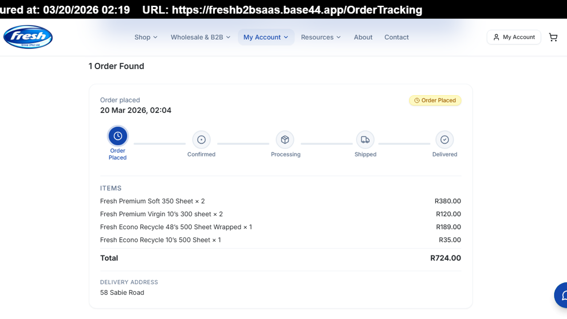Click the Confirmed step icon

(201, 140)
